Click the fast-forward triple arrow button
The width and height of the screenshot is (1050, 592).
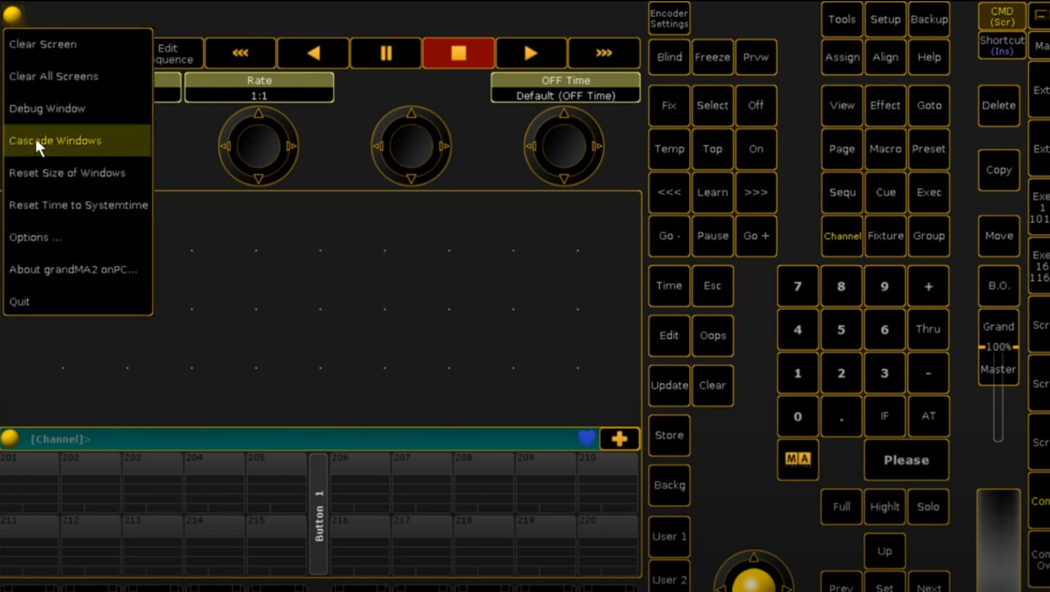click(x=603, y=53)
